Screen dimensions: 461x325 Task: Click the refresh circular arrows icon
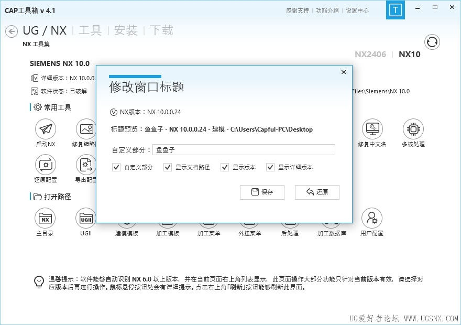click(432, 42)
